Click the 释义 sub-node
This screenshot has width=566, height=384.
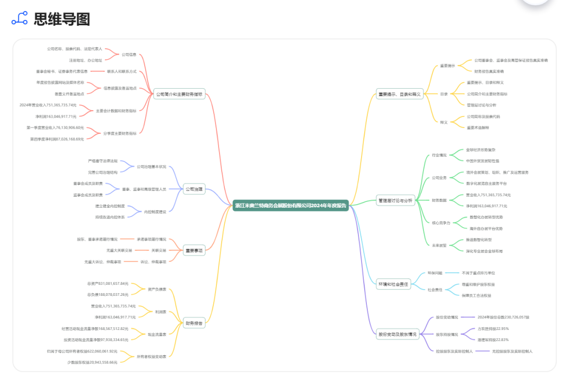444,122
